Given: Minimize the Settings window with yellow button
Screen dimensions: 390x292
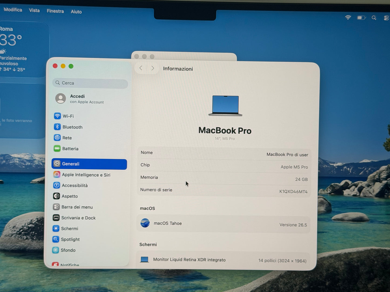Looking at the screenshot, I should coord(63,66).
